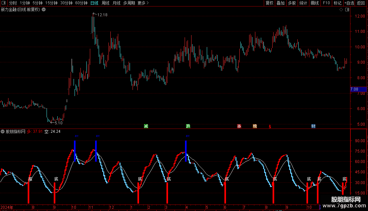This screenshot has width=368, height=211.
Task: Select the 15分钟 period tab
Action: pyautogui.click(x=51, y=3)
